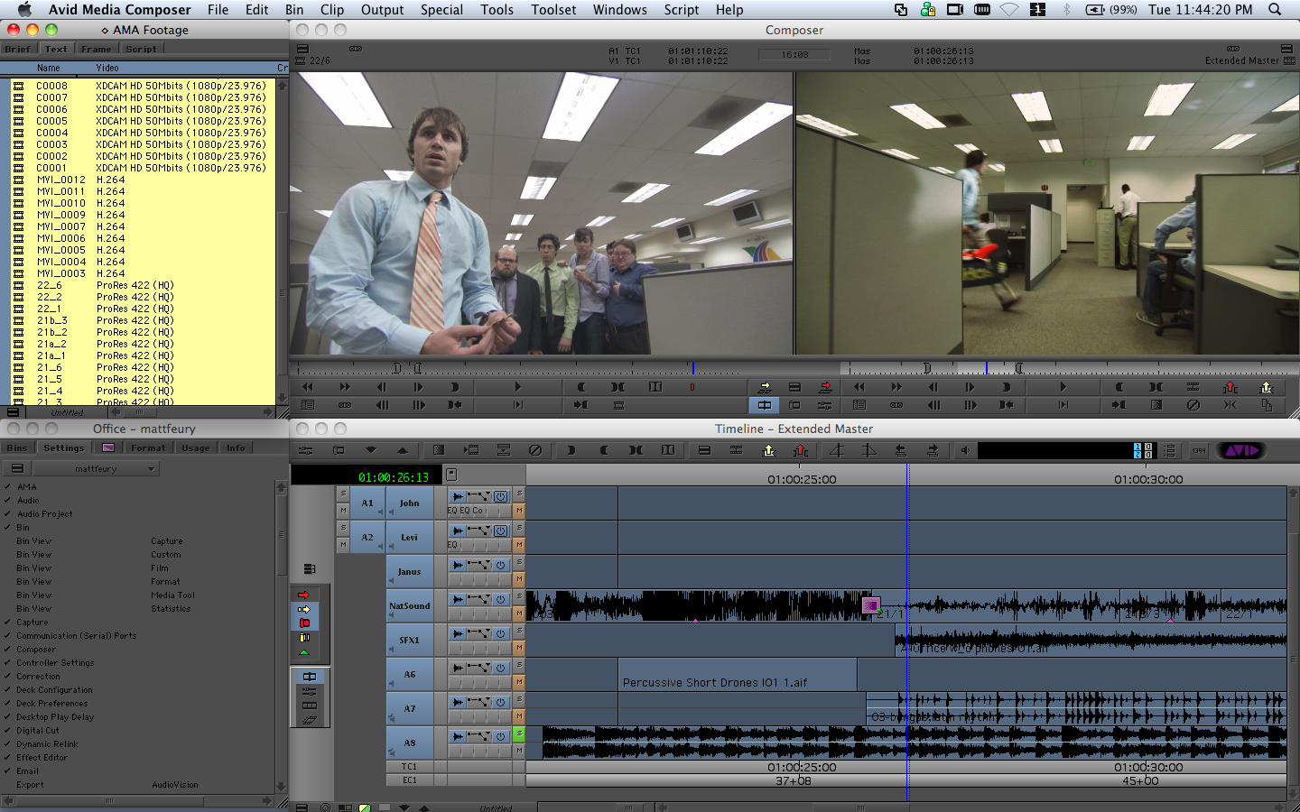Click the yellow Splice-In button between monitors
Image resolution: width=1300 pixels, height=812 pixels.
(765, 387)
